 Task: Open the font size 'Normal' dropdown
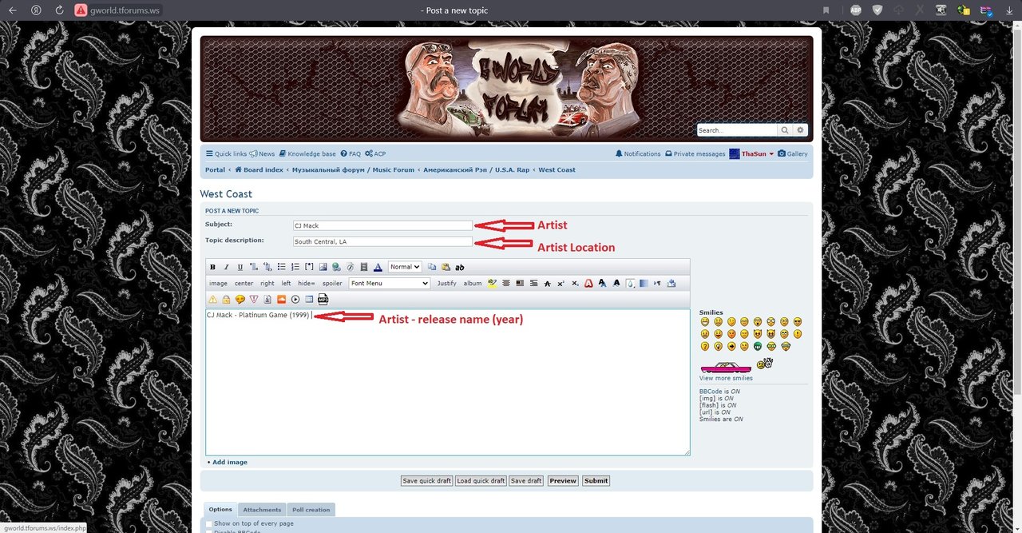[405, 267]
